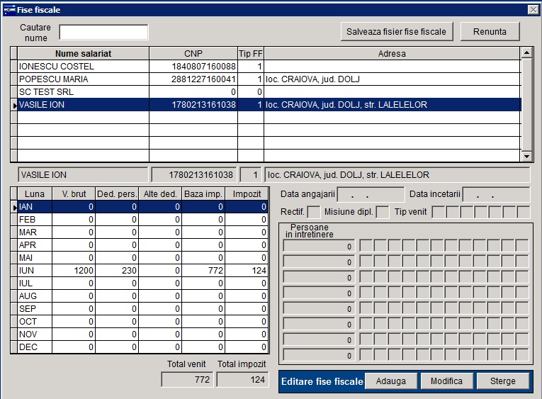The width and height of the screenshot is (542, 399).
Task: Select the MAR month row
Action: coord(140,232)
